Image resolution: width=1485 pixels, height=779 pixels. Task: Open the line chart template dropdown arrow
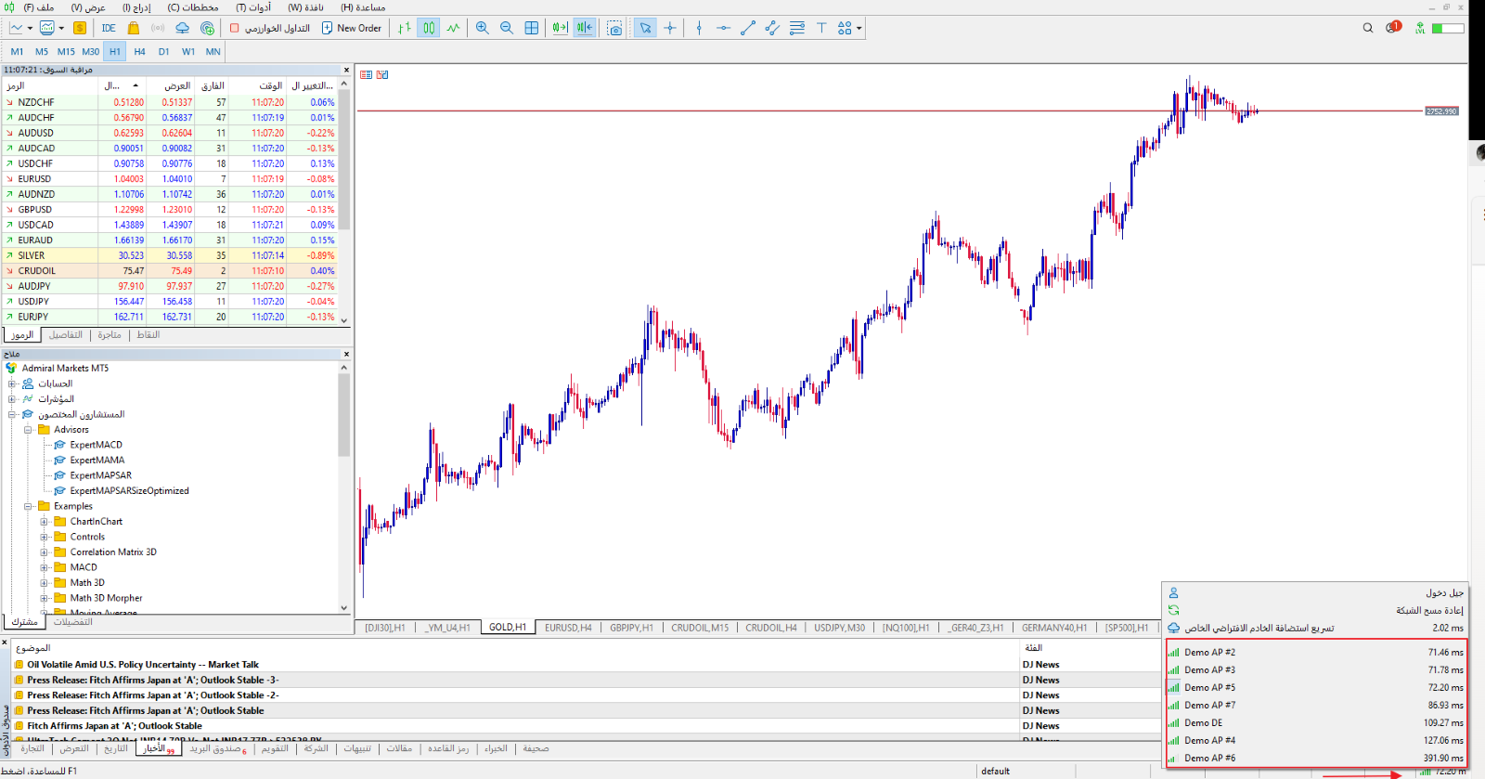point(28,28)
